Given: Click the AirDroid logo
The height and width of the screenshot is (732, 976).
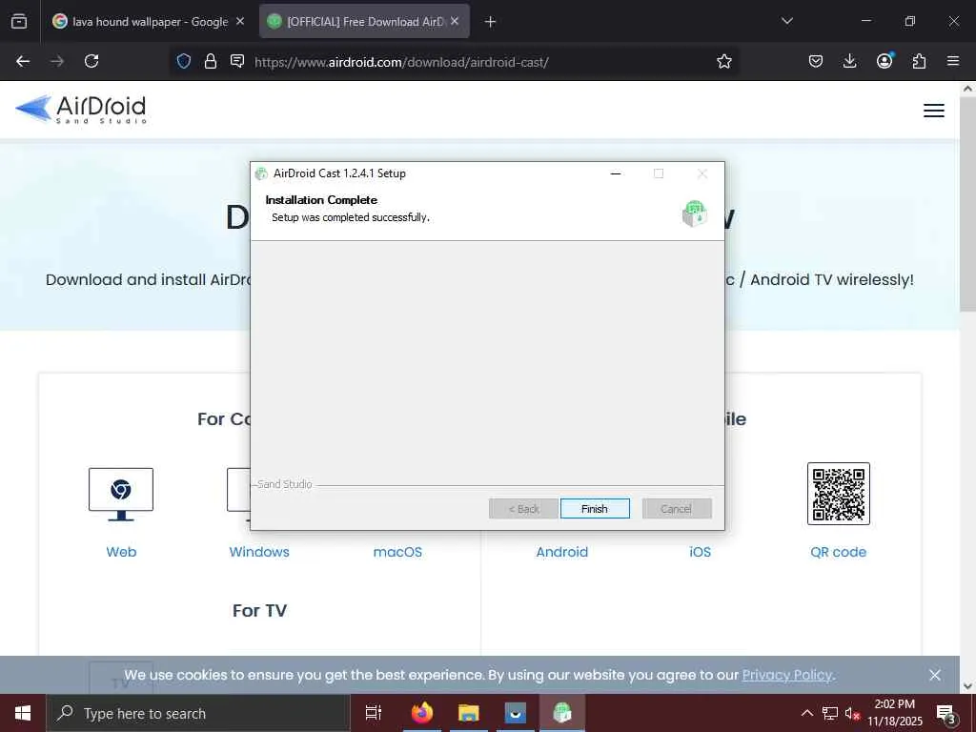Looking at the screenshot, I should pyautogui.click(x=81, y=109).
